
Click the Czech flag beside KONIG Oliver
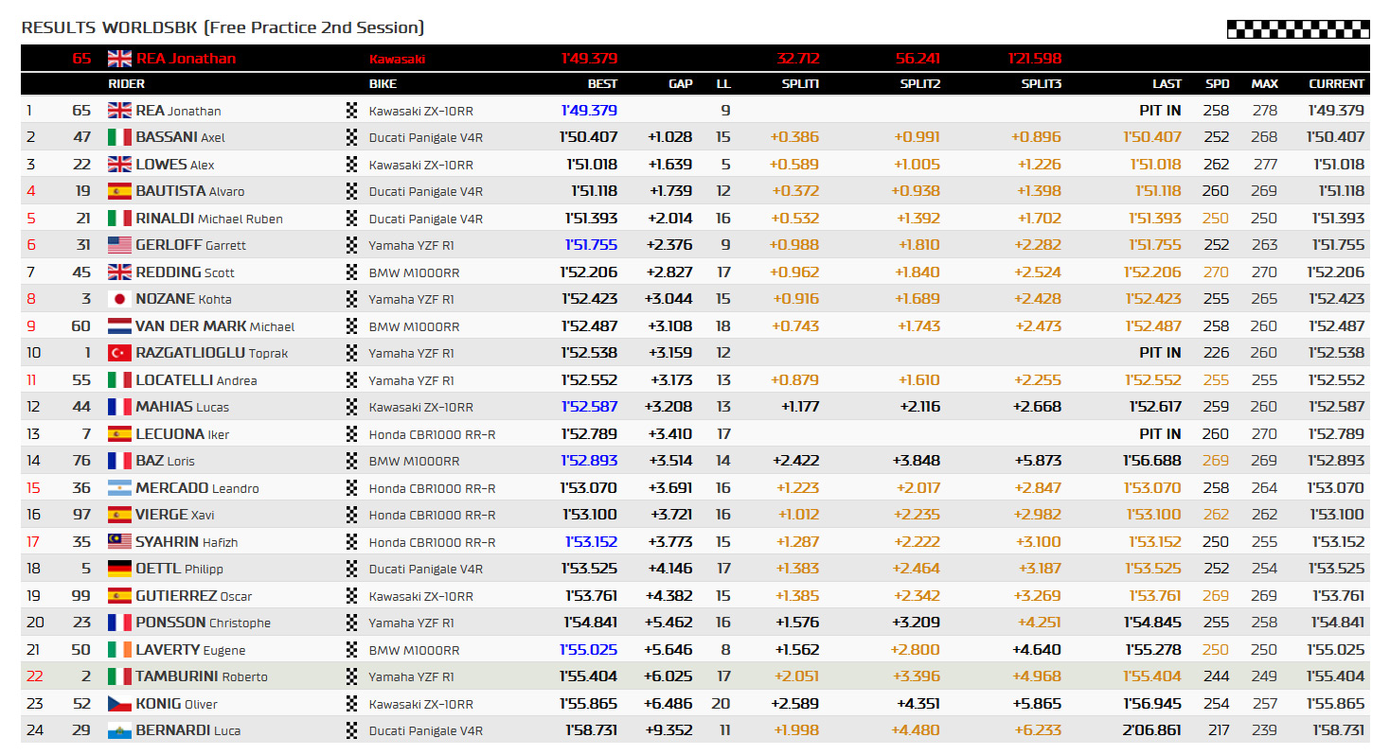(119, 704)
